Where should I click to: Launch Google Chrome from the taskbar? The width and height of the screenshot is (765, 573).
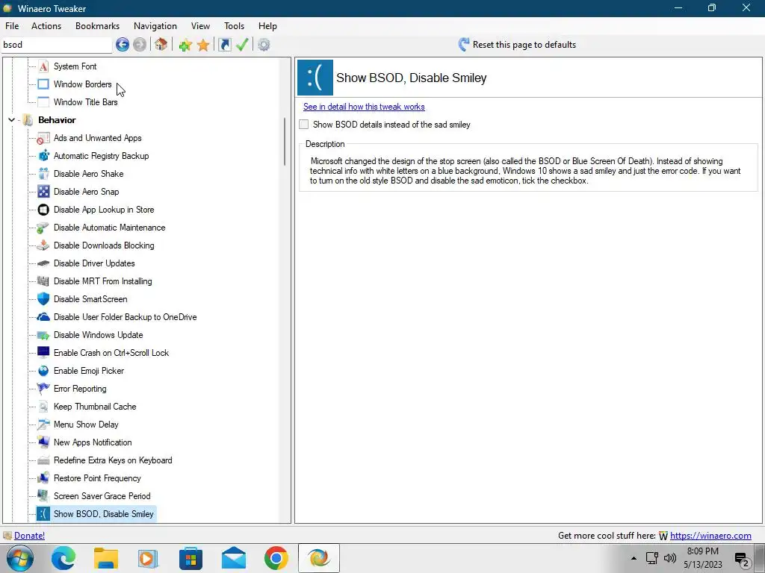[x=276, y=558]
